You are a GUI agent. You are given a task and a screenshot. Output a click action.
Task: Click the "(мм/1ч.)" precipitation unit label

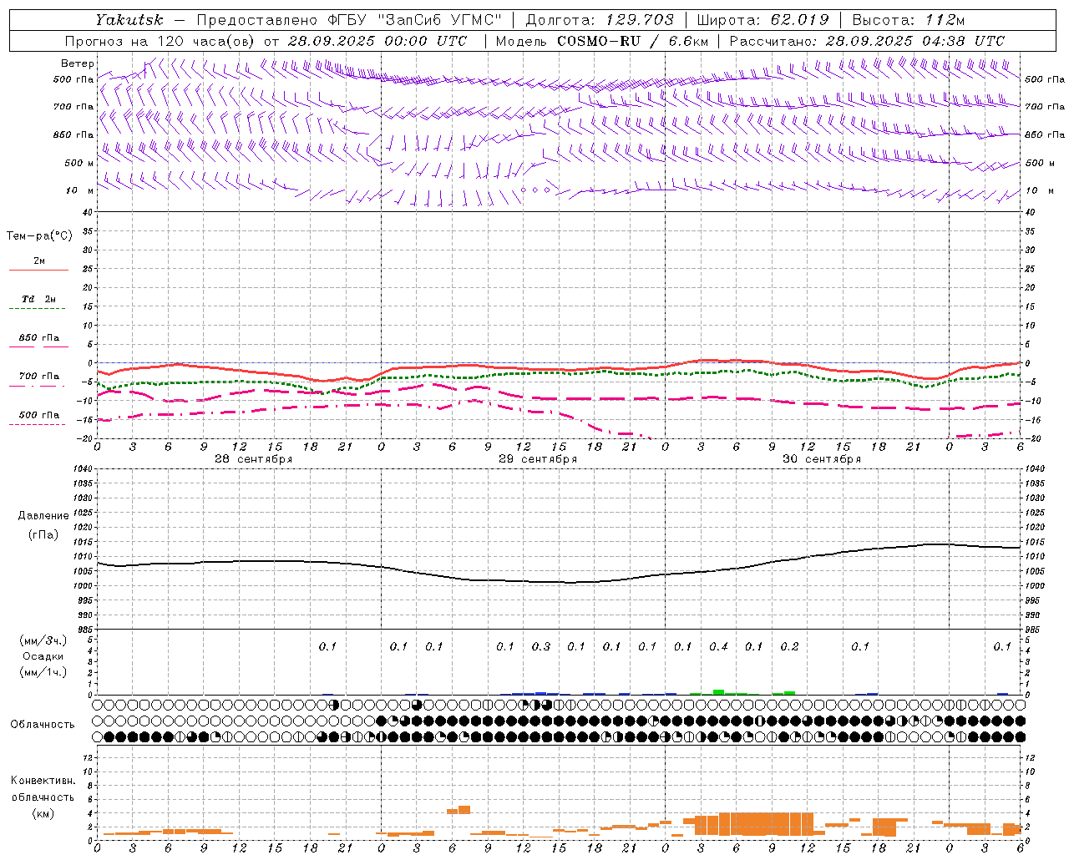(x=43, y=672)
